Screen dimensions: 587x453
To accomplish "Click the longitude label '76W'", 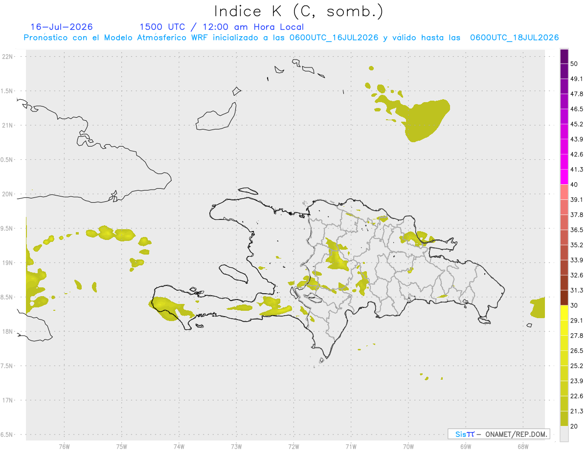I will point(64,446).
